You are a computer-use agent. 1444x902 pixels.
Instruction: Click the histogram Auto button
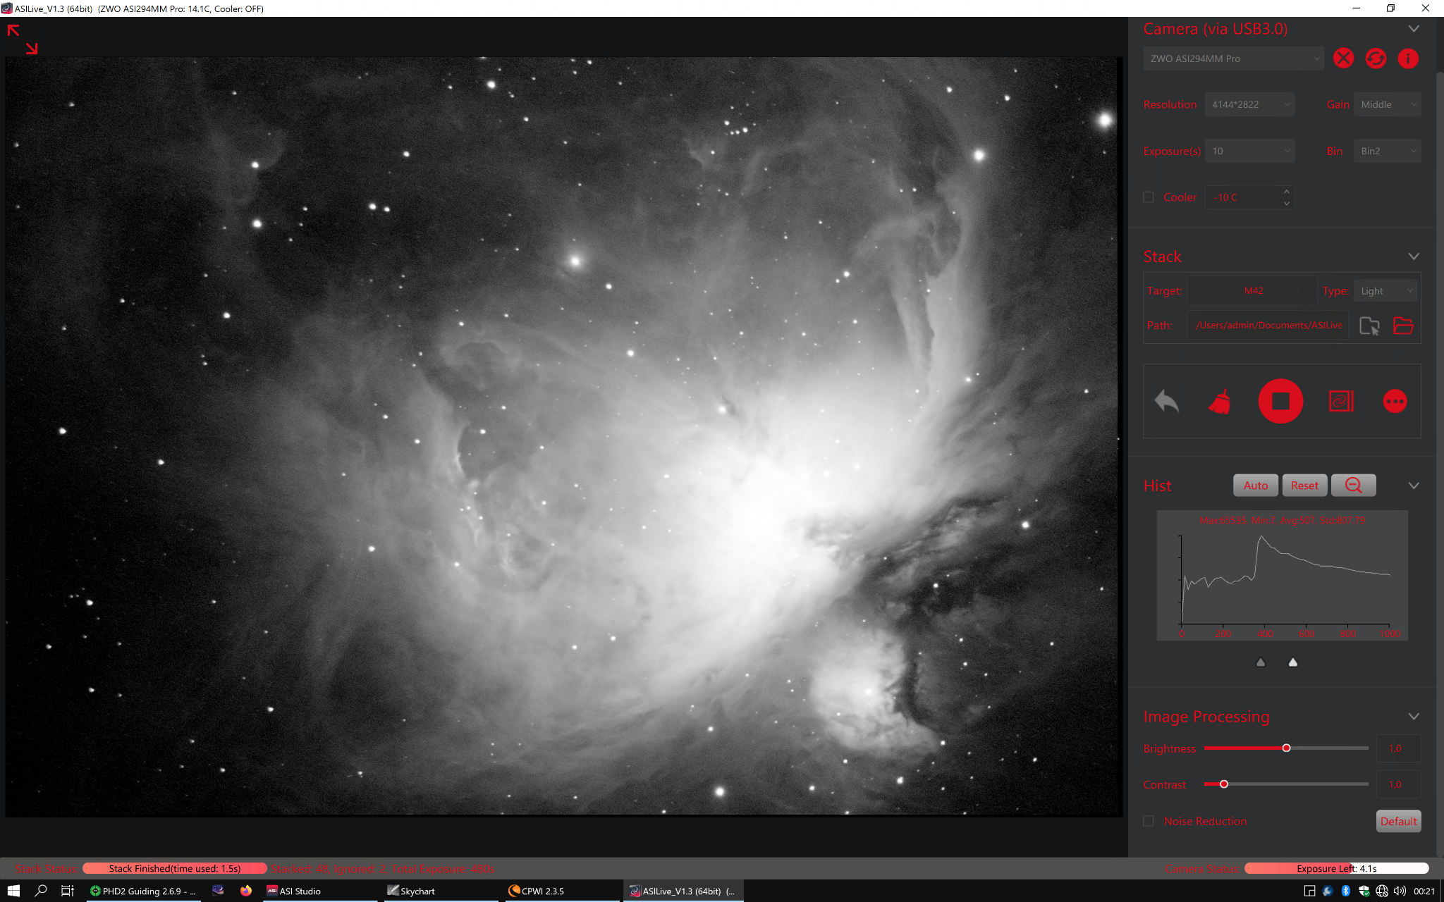1255,486
